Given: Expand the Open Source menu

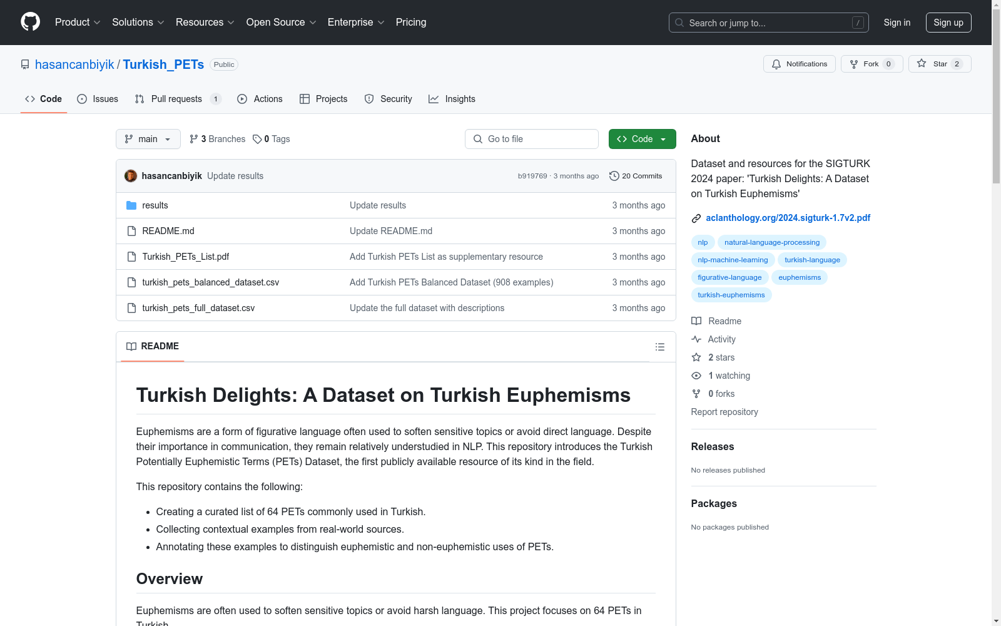Looking at the screenshot, I should (x=281, y=22).
